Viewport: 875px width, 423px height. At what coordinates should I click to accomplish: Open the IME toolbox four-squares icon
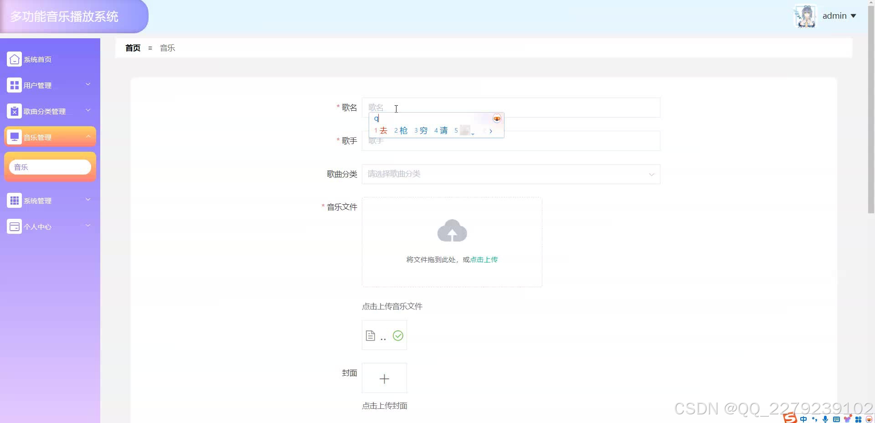859,419
